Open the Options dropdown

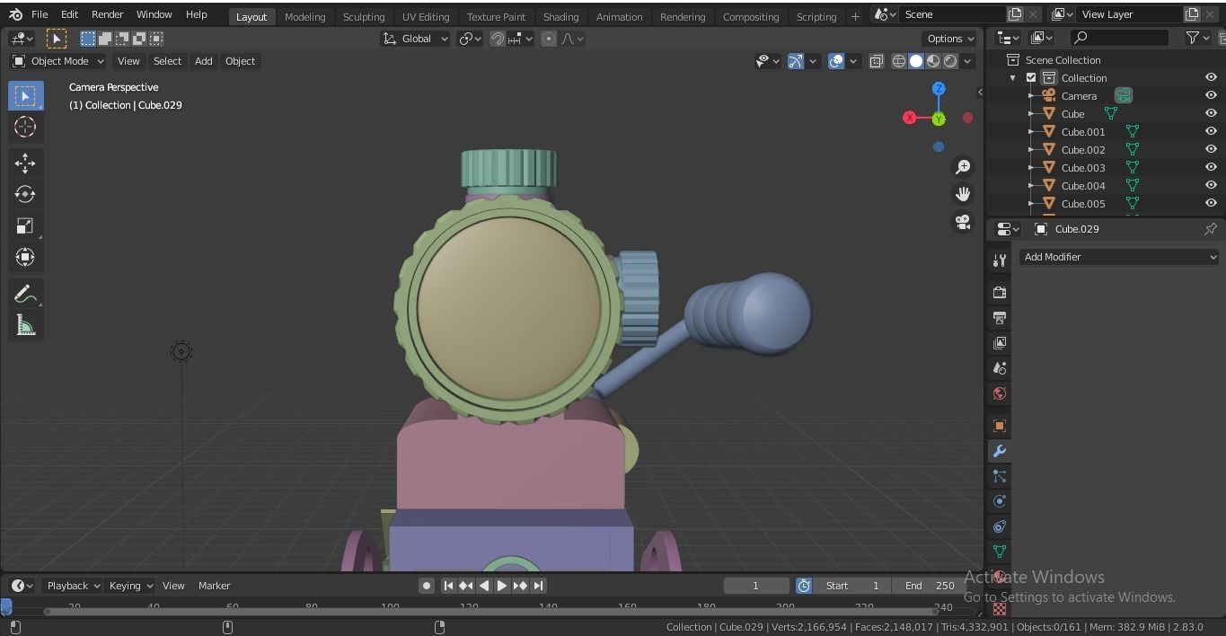point(950,39)
